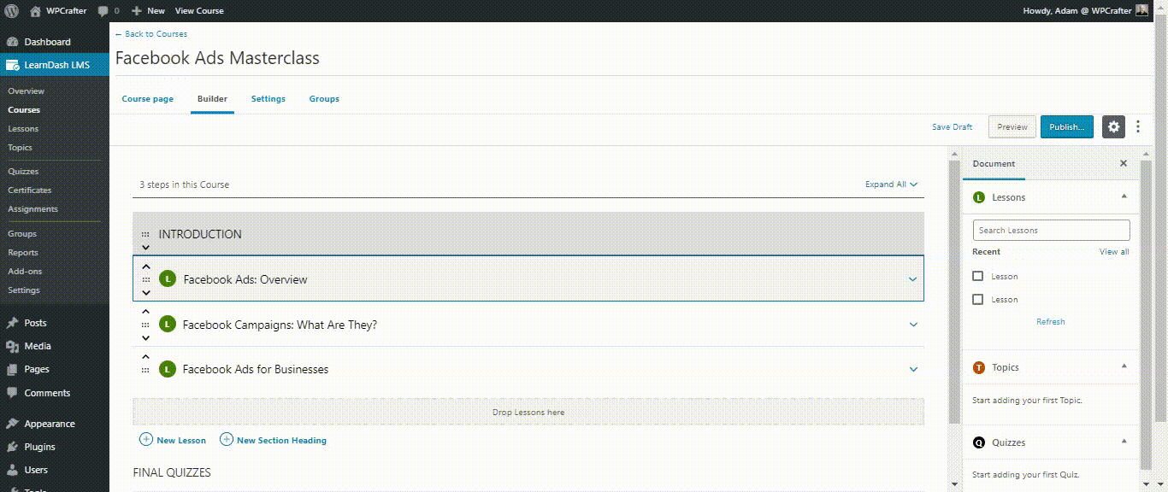Click the Preview button

[x=1012, y=126]
